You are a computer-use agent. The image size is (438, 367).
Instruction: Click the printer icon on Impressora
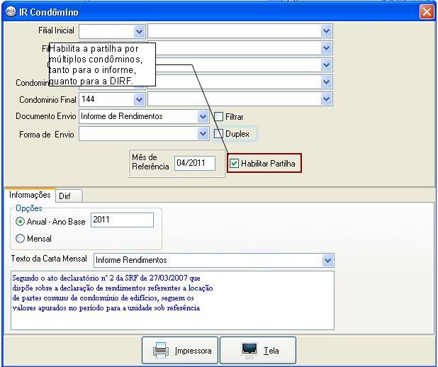coord(160,350)
